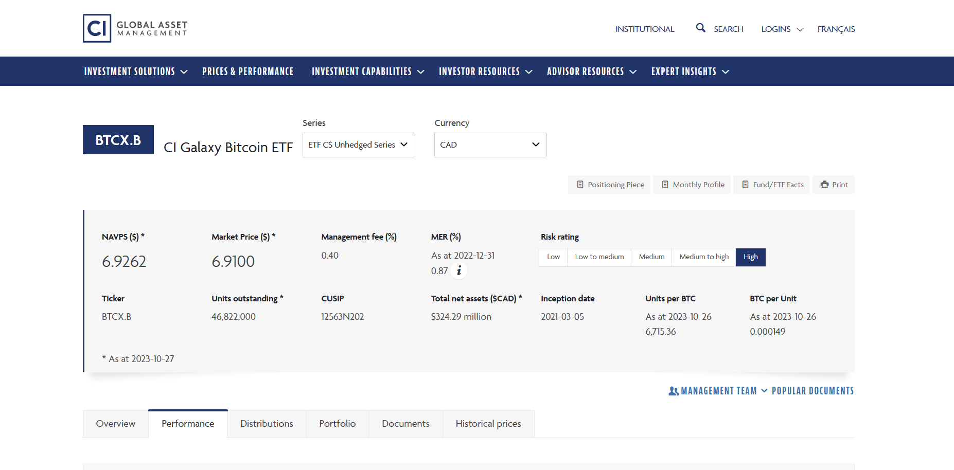The width and height of the screenshot is (954, 470).
Task: Open Popular Documents link
Action: coord(813,391)
